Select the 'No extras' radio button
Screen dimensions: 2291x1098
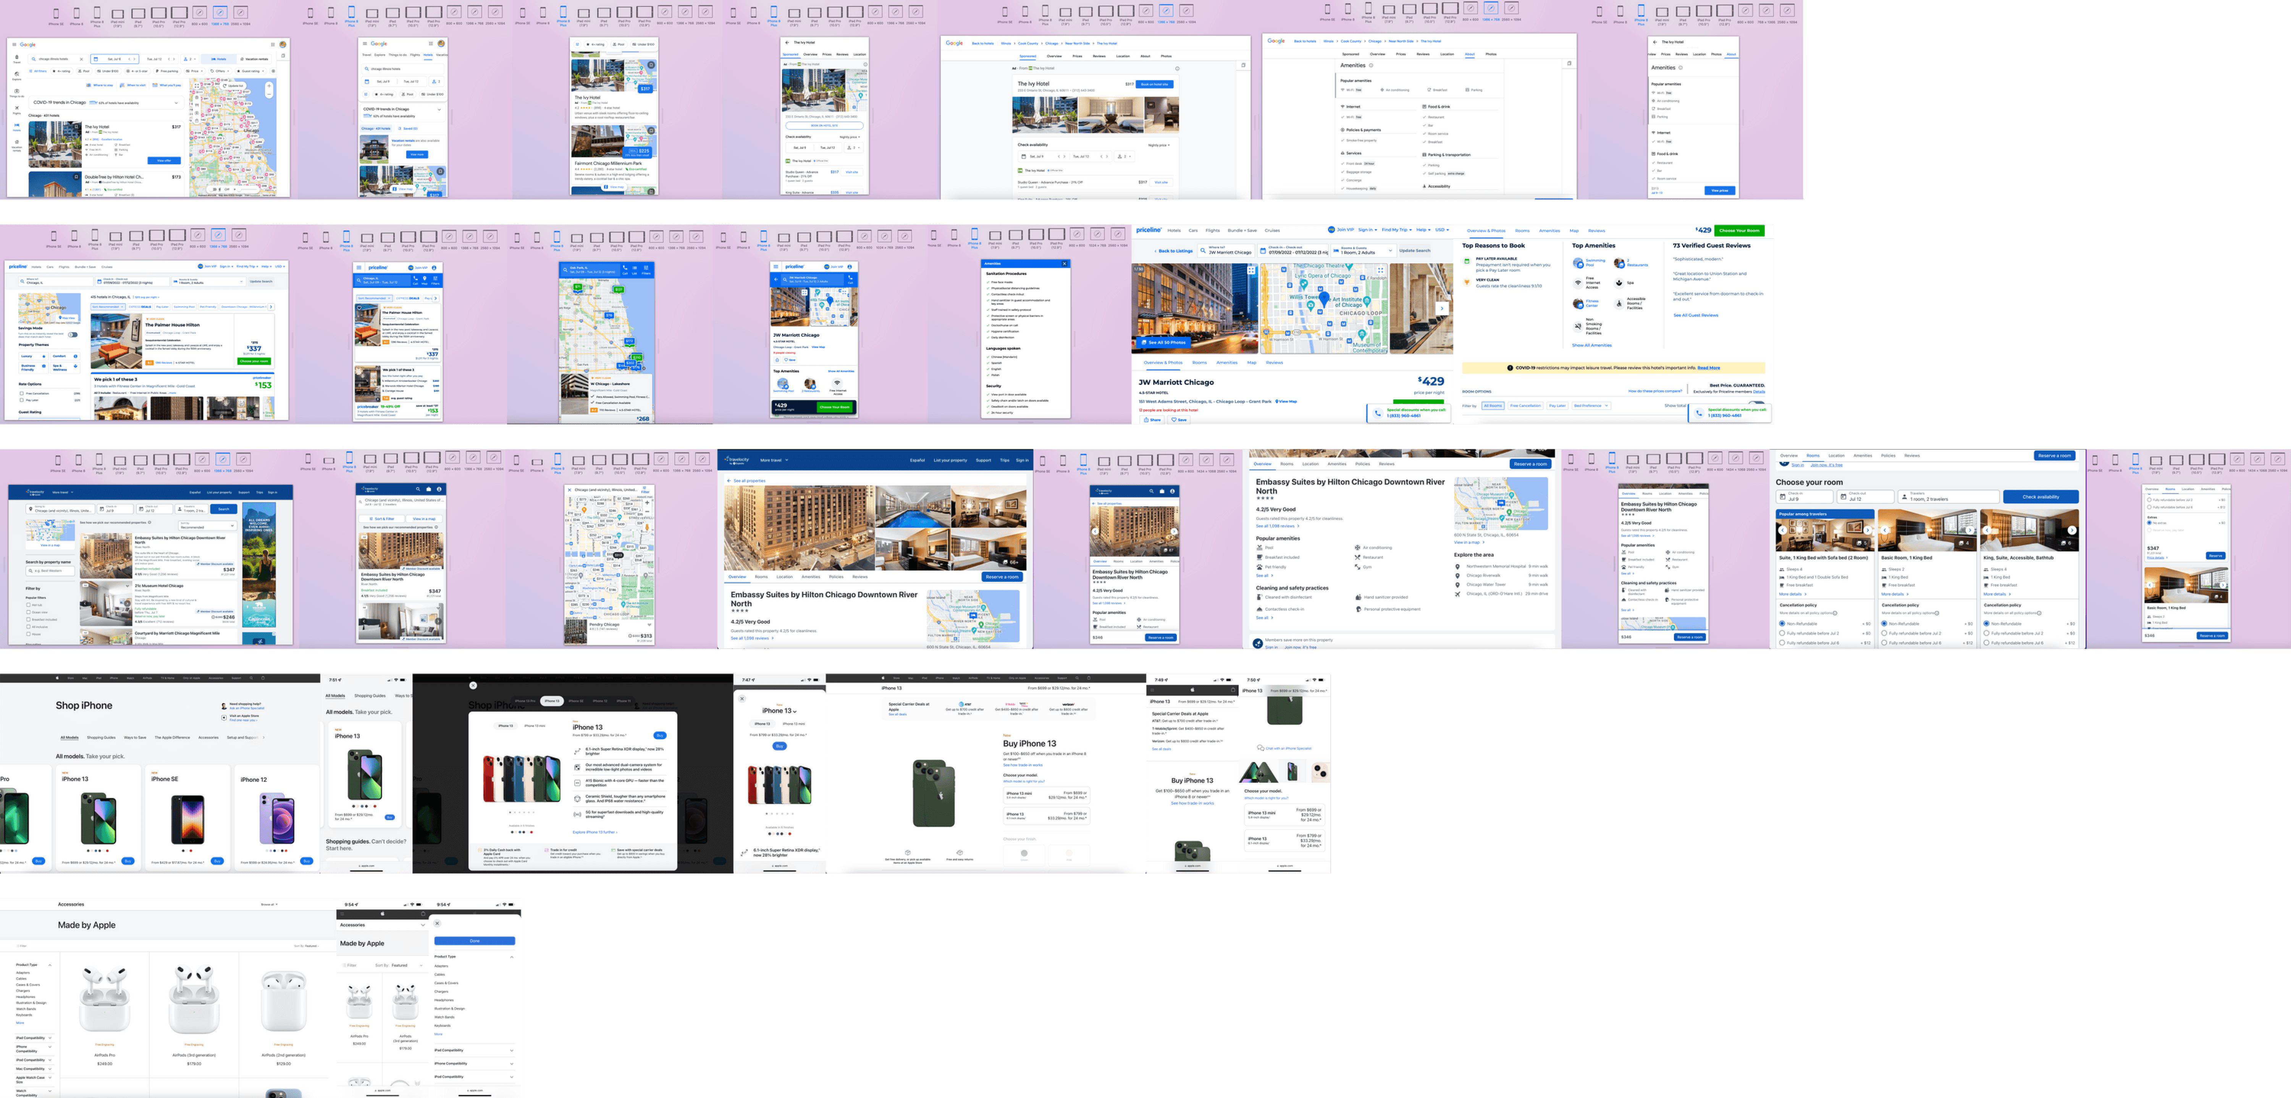(2150, 523)
